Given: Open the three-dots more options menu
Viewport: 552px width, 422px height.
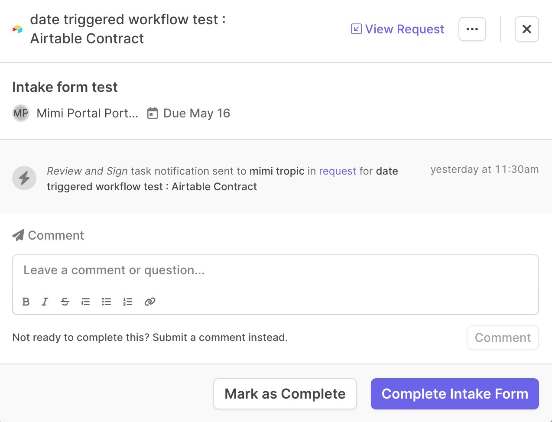Looking at the screenshot, I should 472,29.
